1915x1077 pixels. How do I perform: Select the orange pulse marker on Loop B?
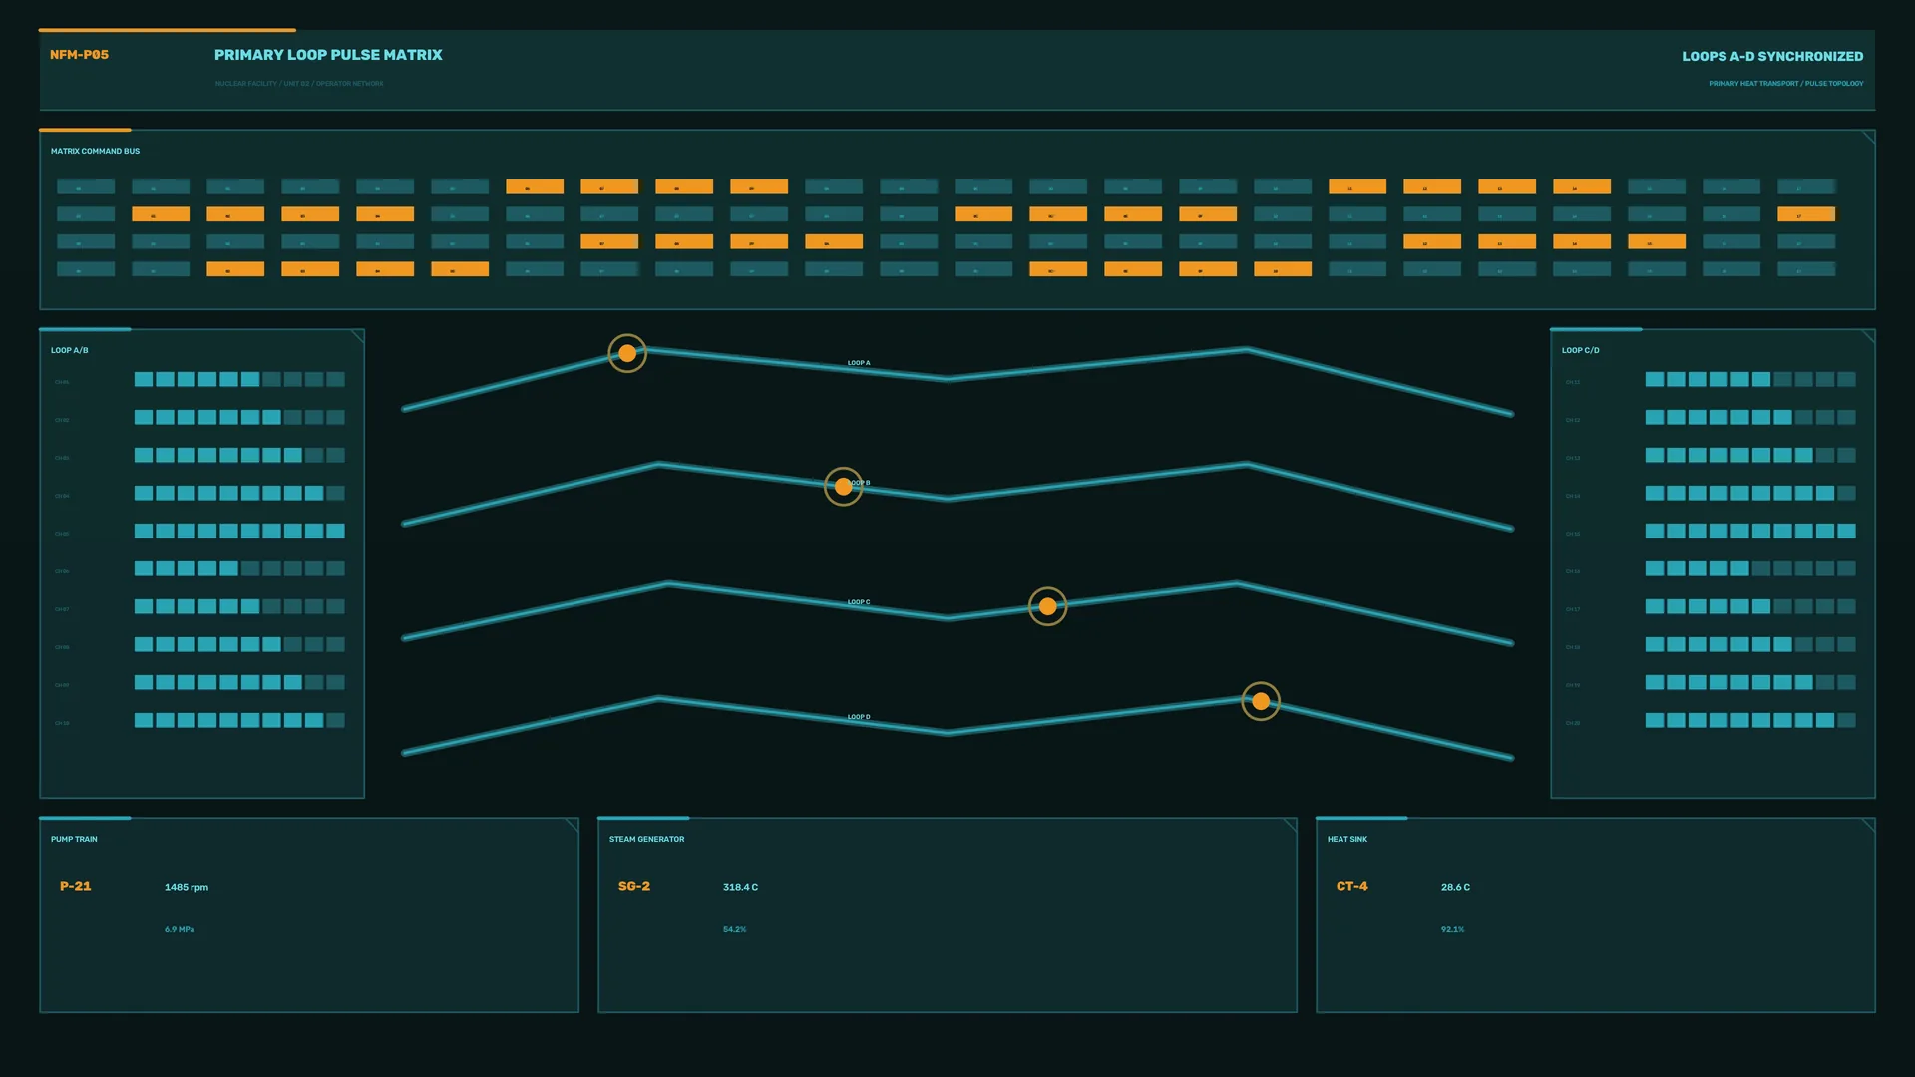pos(844,487)
